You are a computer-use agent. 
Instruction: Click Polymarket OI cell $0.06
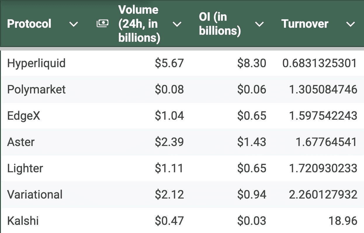click(252, 89)
